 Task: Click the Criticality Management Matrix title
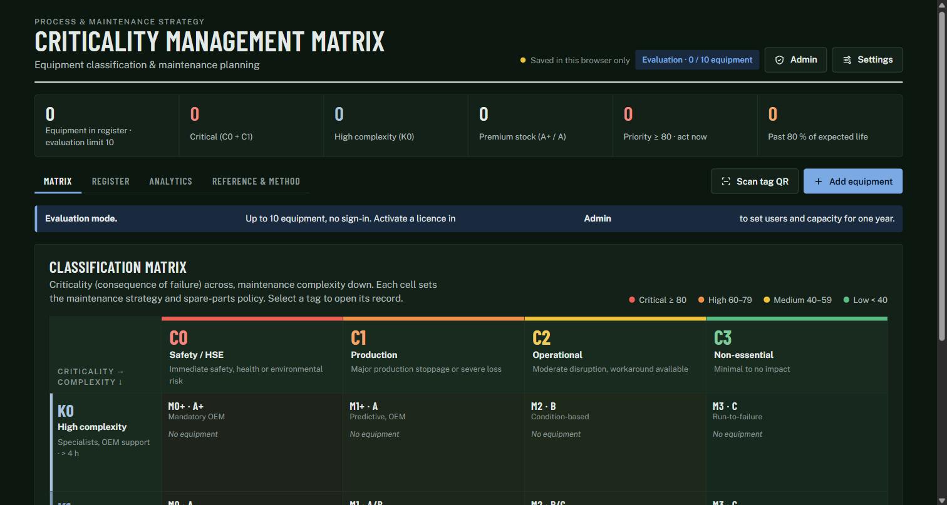(x=209, y=41)
